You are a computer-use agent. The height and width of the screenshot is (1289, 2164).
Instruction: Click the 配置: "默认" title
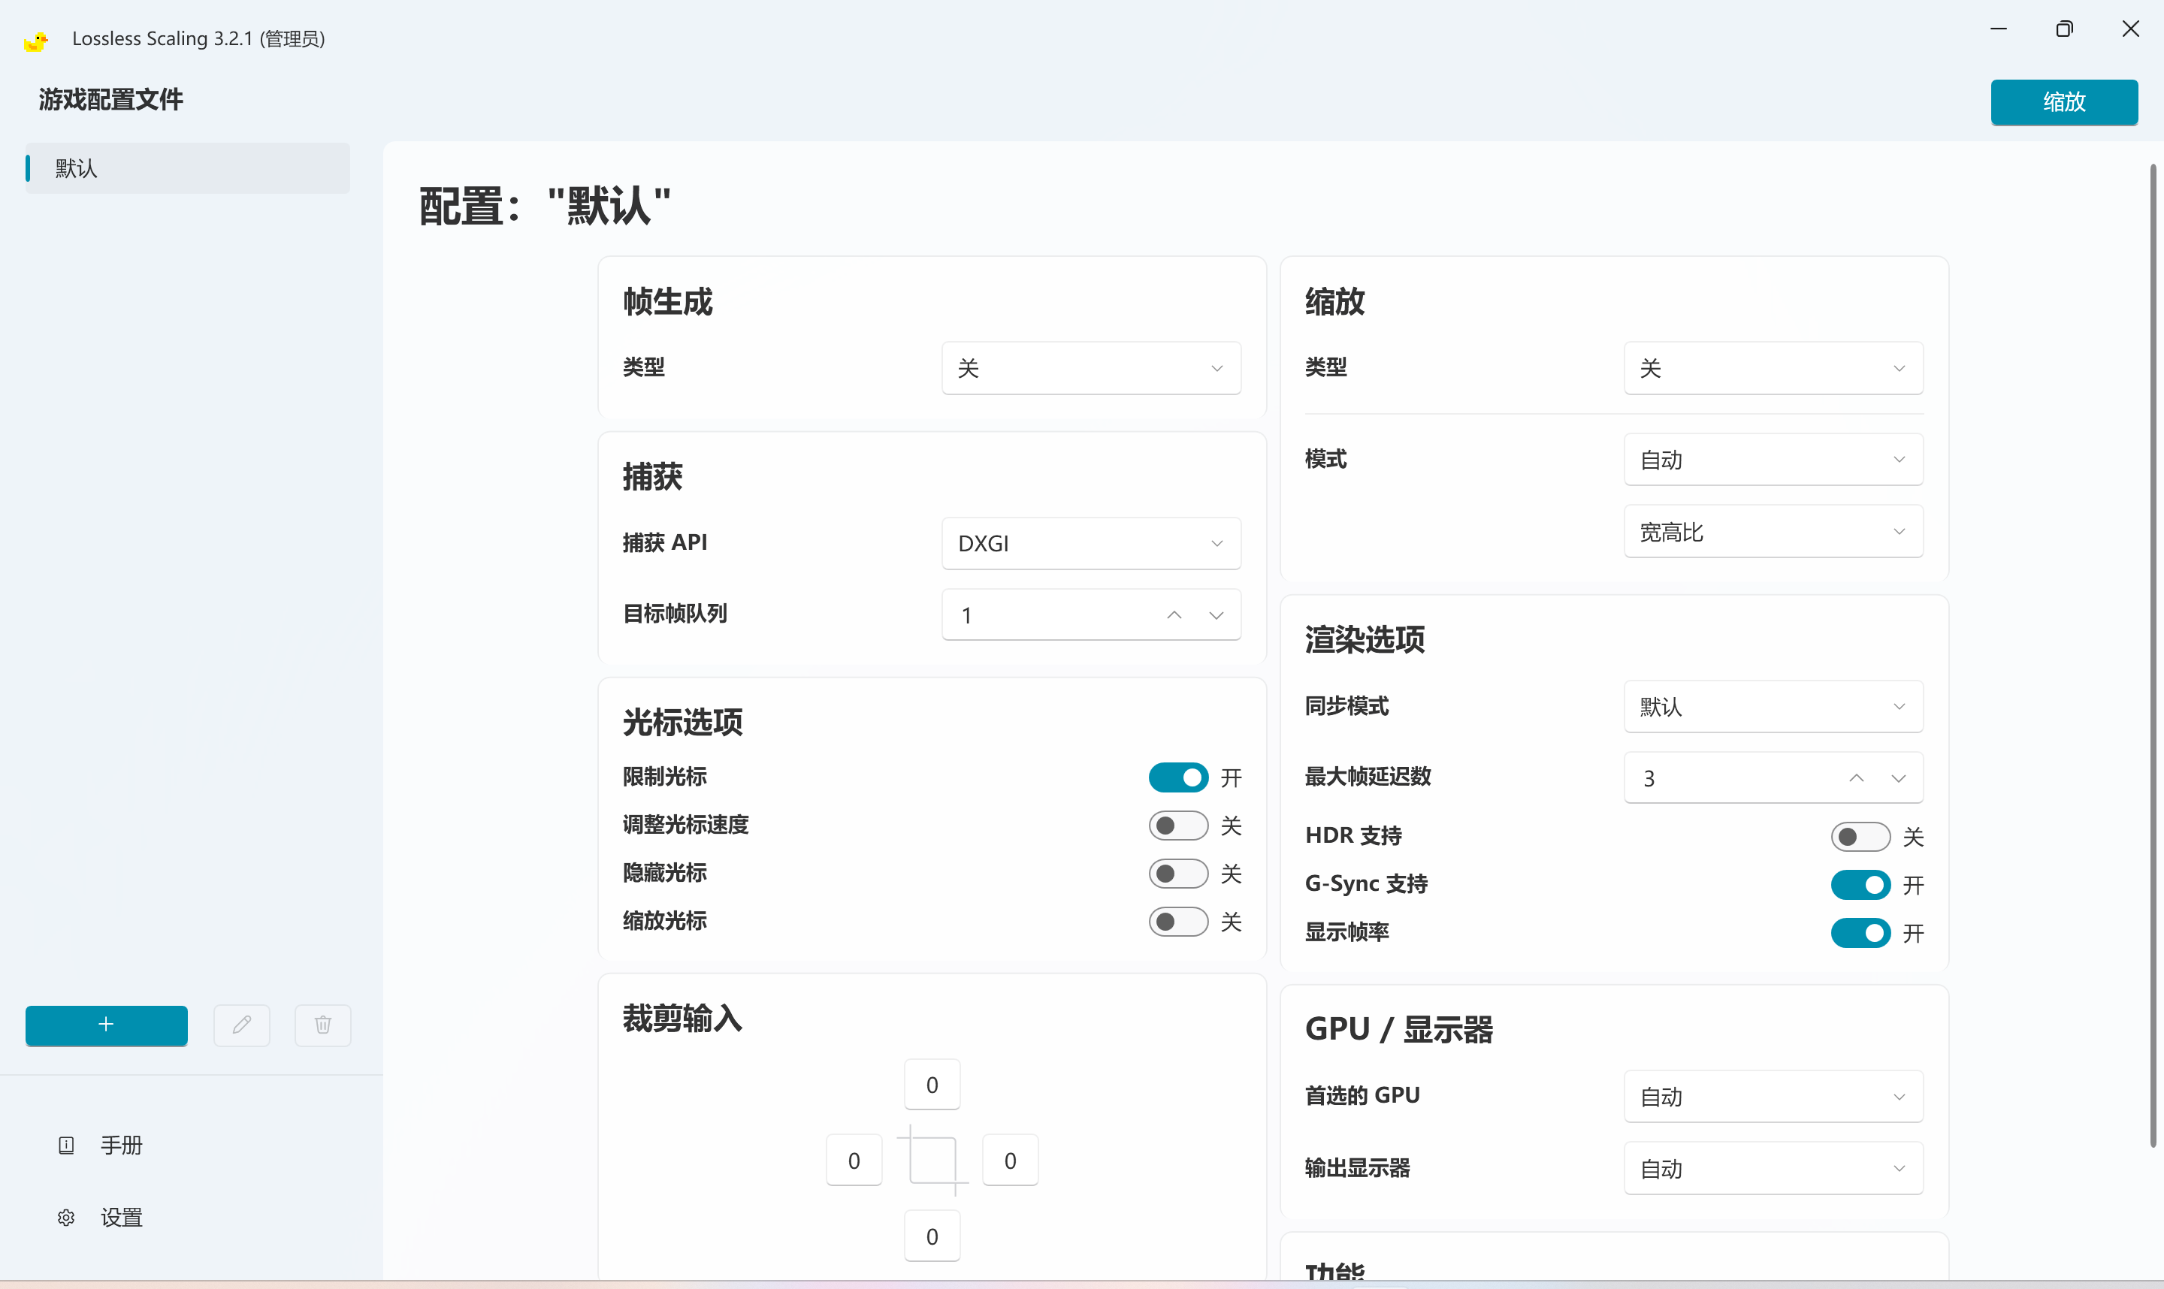(x=546, y=207)
